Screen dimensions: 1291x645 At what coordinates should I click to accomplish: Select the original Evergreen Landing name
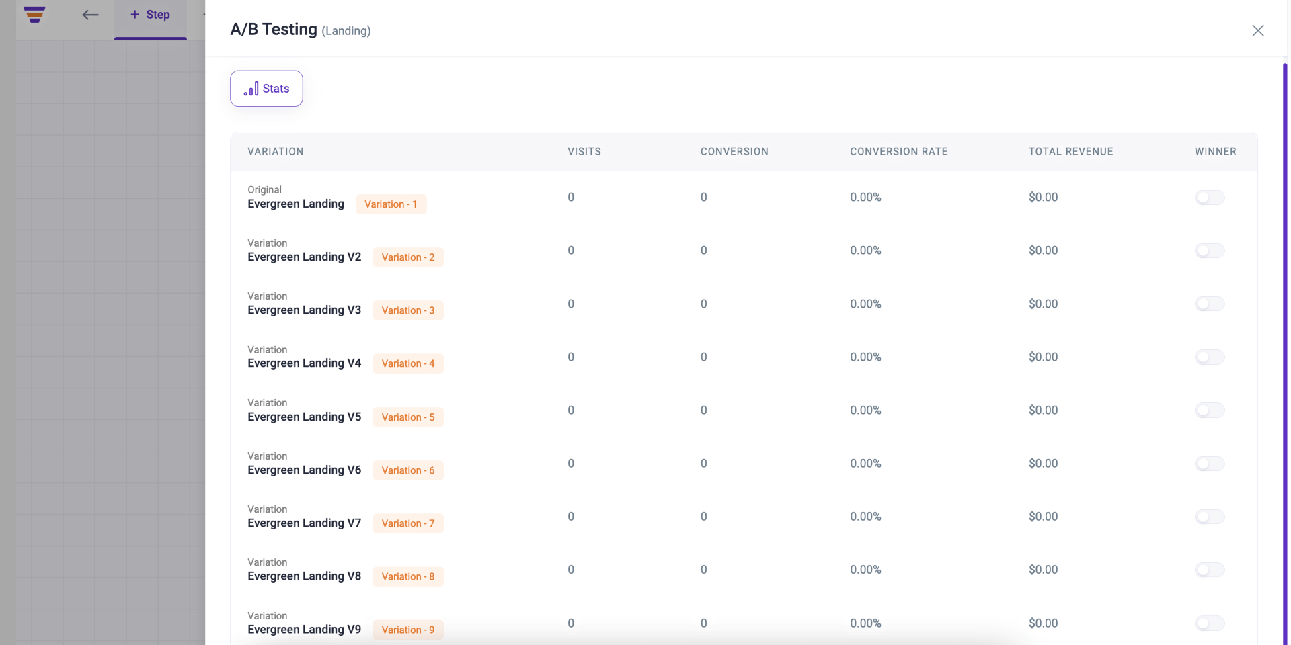[296, 204]
